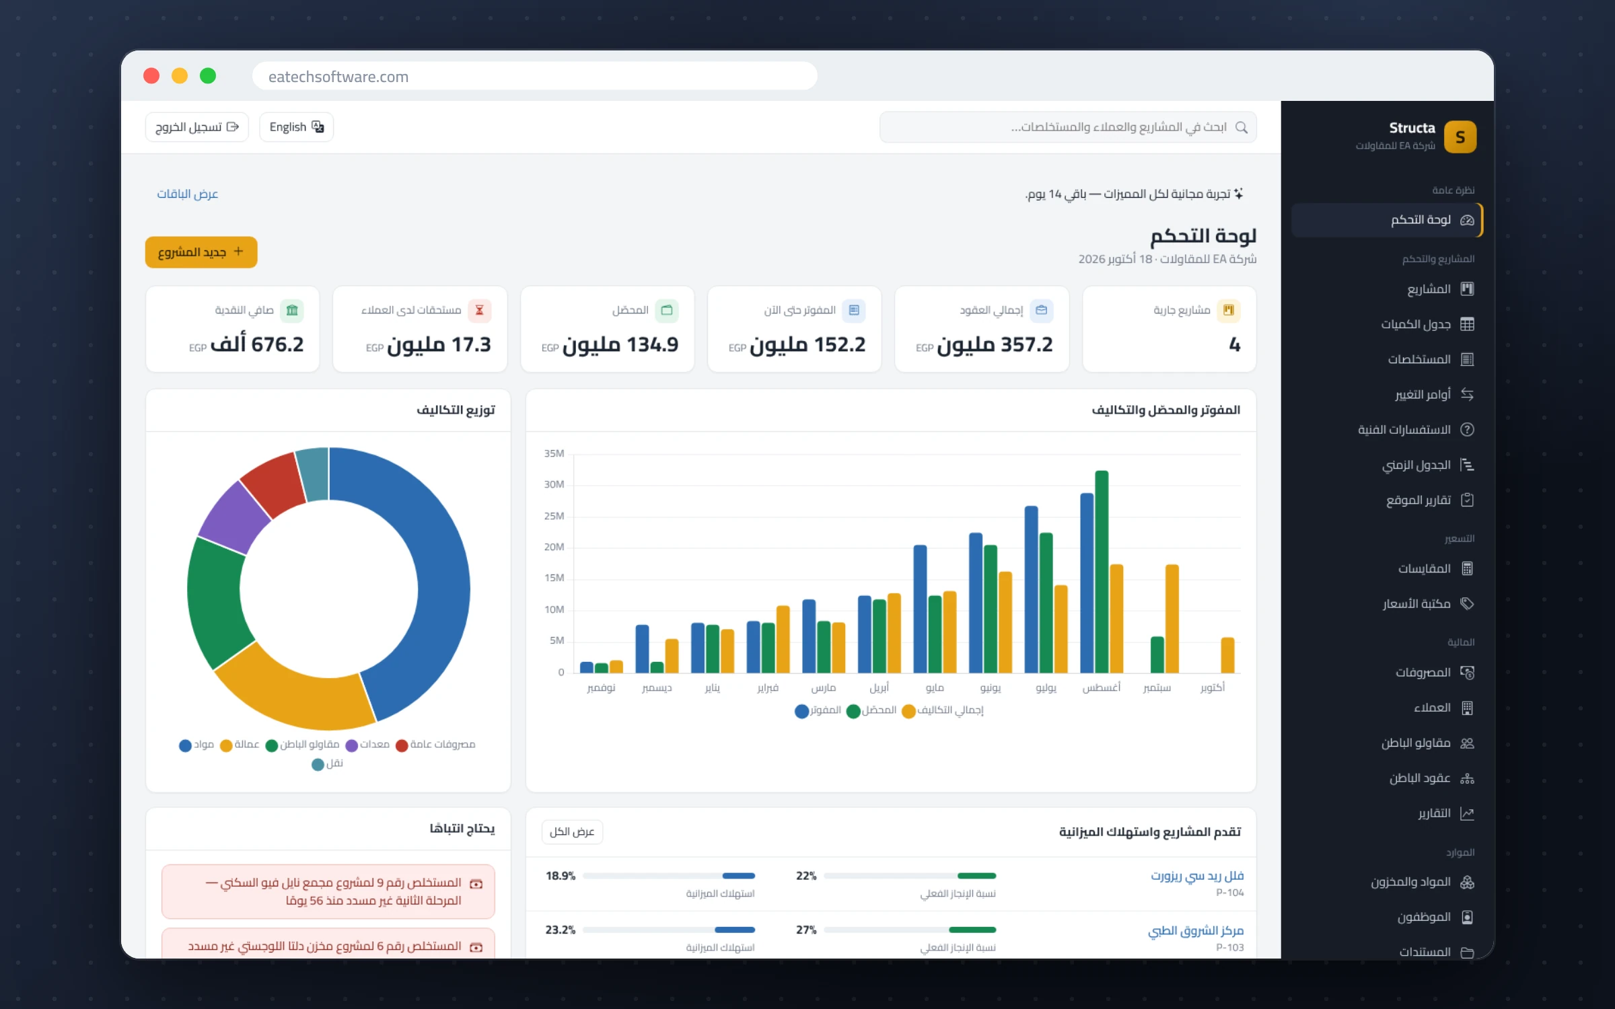Viewport: 1615px width, 1009px height.
Task: Open الاستفسارات الفنية question-mark icon
Action: [1467, 430]
